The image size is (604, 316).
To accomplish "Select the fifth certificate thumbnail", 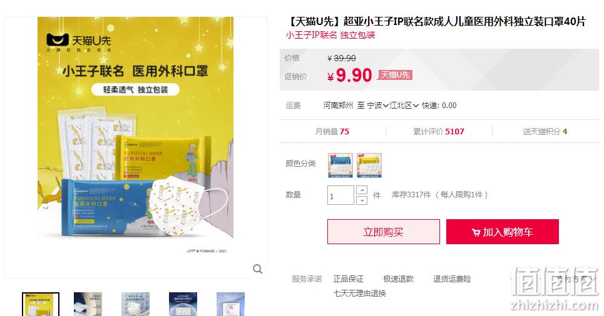I will (x=230, y=305).
